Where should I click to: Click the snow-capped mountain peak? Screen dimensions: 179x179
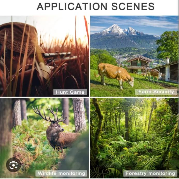122,30
